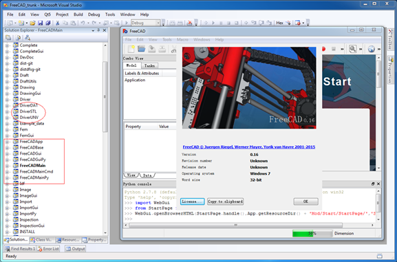
Task: Click Copy to clipboard button
Action: [x=226, y=201]
